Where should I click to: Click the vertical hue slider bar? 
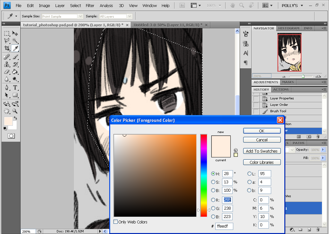point(204,175)
